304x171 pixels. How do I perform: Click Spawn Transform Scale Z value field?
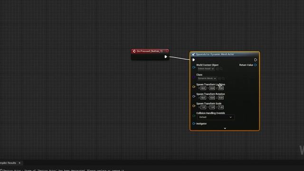[221, 107]
